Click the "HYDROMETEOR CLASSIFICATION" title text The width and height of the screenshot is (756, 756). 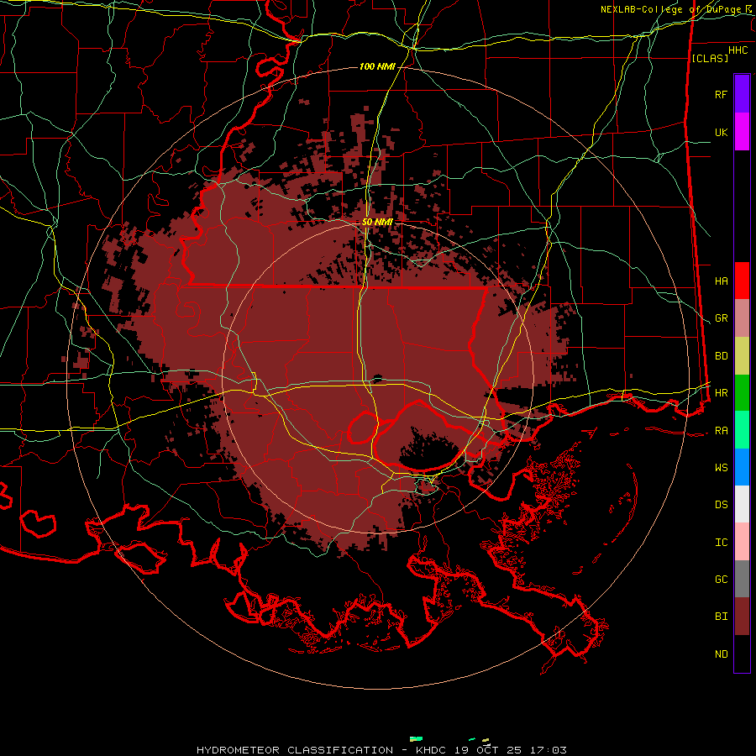295,750
